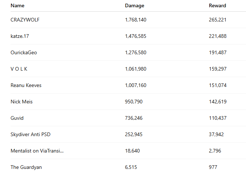Click the 977 reward value
Screen dimensions: 246x182
pyautogui.click(x=213, y=167)
